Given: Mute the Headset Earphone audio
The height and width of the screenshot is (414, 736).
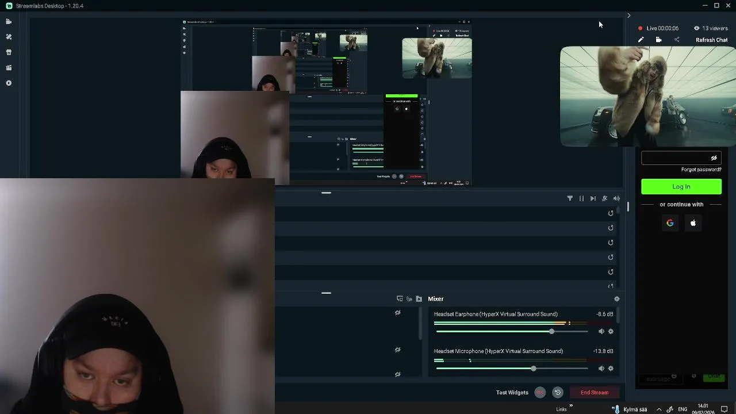Looking at the screenshot, I should pos(601,332).
